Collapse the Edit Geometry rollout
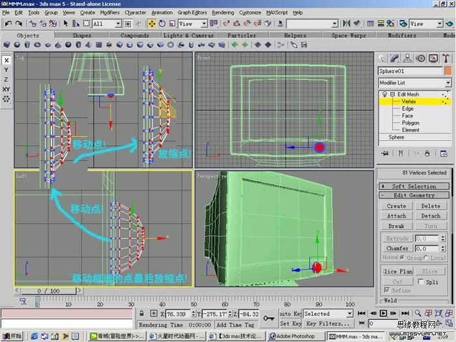Viewport: 456px width, 342px height. (414, 195)
